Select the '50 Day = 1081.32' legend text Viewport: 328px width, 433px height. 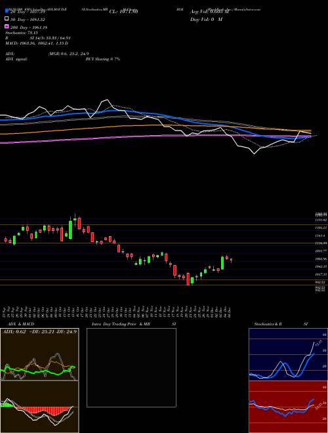(28, 20)
